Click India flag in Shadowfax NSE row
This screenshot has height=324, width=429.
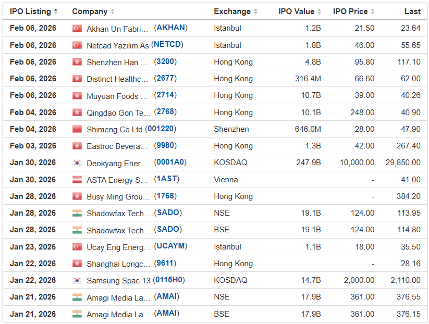77,213
